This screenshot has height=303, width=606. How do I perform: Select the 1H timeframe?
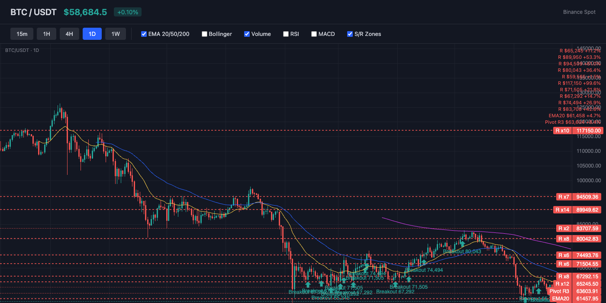point(47,34)
